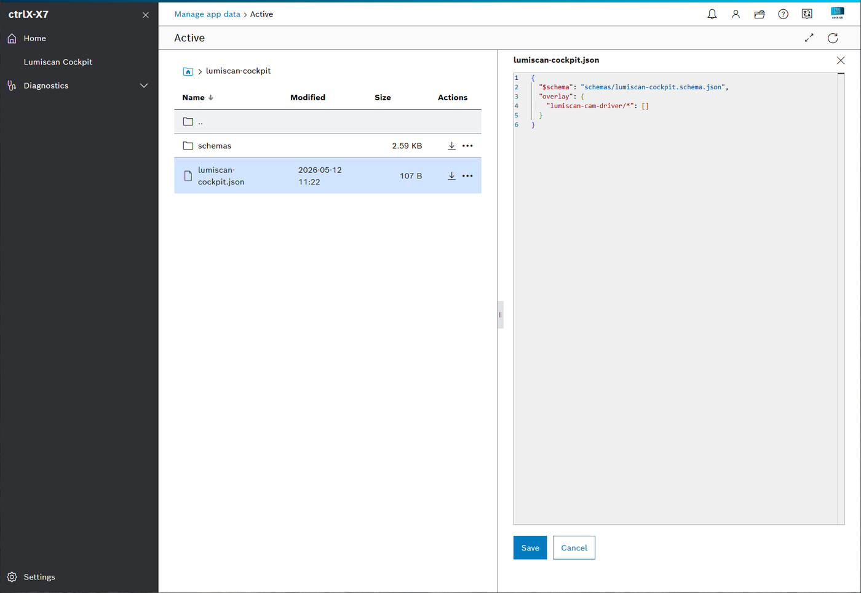
Task: Open more actions for the schemas folder
Action: click(467, 146)
